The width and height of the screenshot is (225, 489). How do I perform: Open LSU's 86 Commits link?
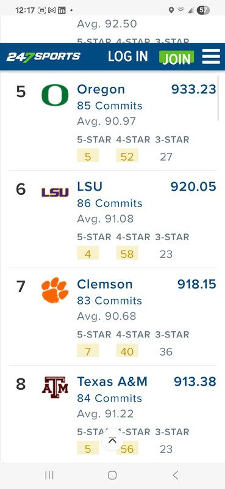coord(110,204)
